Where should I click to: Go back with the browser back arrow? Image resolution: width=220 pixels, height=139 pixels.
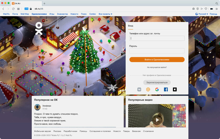click(x=3, y=9)
